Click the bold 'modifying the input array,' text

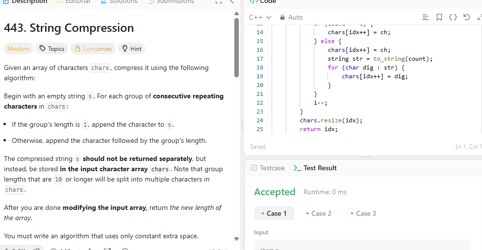[x=105, y=207]
